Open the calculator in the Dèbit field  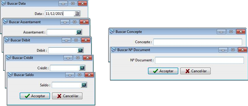click(x=80, y=51)
